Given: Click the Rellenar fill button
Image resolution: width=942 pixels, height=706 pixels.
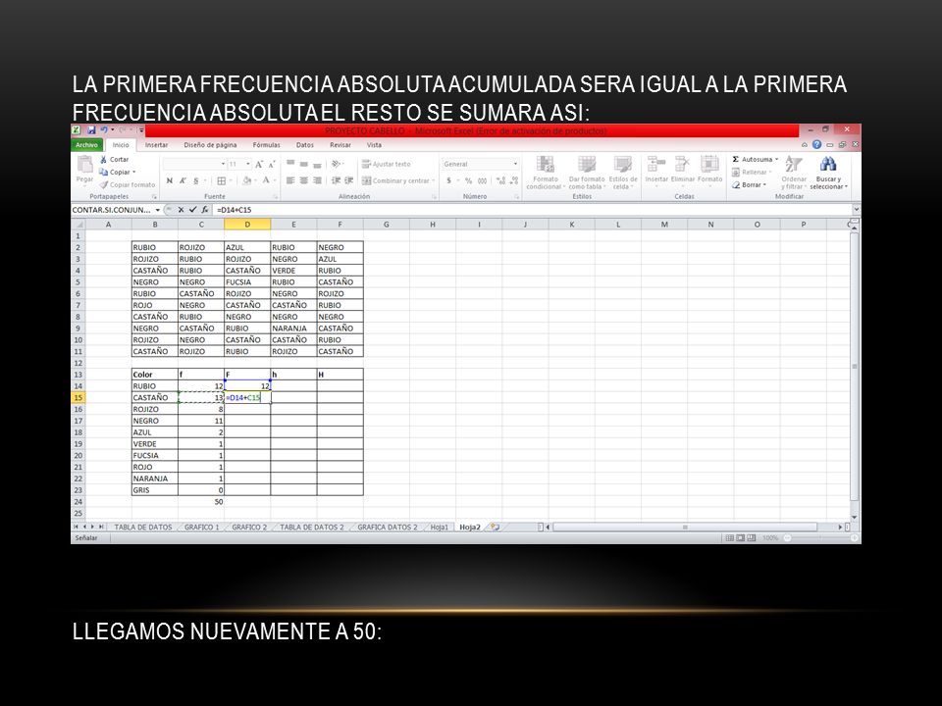Looking at the screenshot, I should [752, 173].
